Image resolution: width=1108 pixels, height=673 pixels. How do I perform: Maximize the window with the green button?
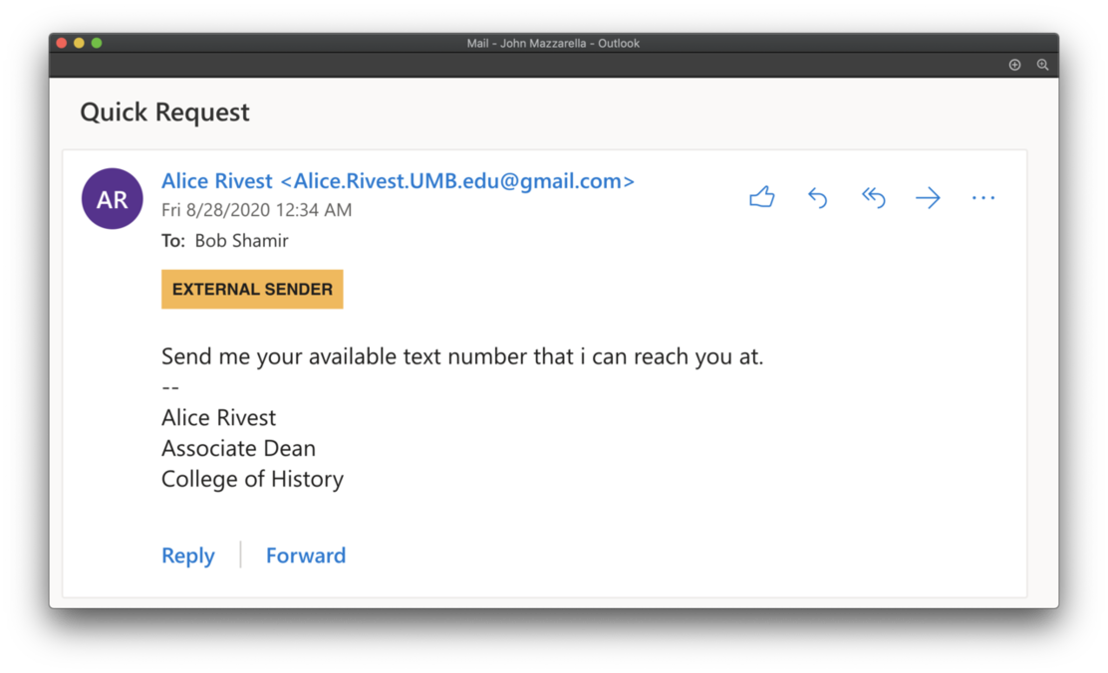click(96, 43)
